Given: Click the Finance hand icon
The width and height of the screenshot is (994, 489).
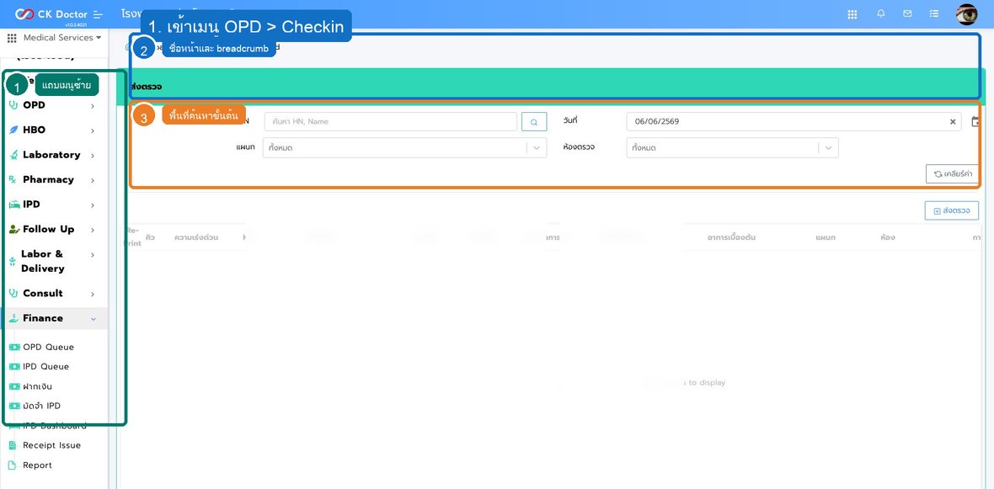Looking at the screenshot, I should coord(13,319).
